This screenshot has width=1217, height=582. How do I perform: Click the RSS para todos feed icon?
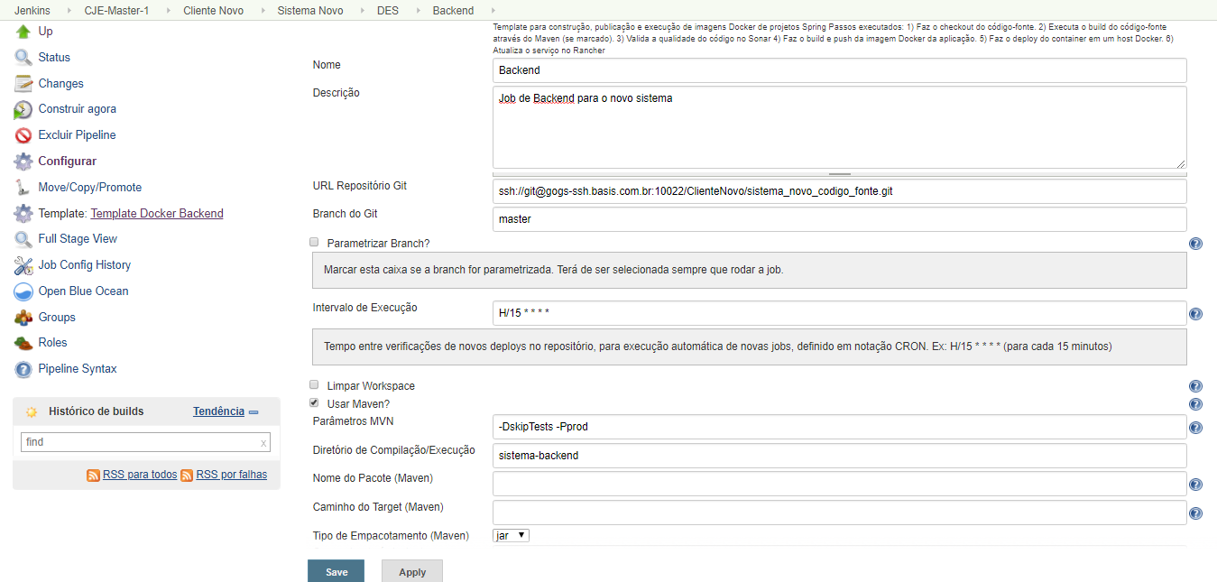(x=93, y=475)
